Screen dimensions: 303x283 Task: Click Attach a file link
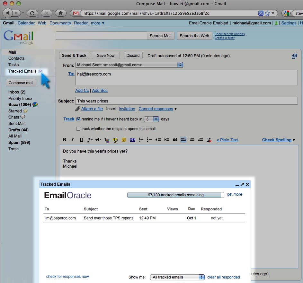coord(92,109)
